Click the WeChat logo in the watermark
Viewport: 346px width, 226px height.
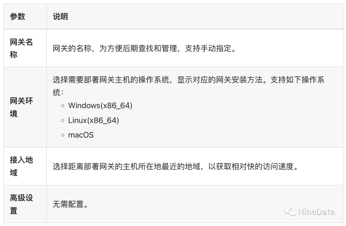(291, 211)
